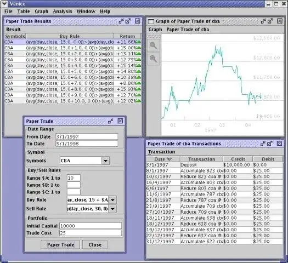Expand the Buy Rule dropdown arrow

click(x=112, y=200)
